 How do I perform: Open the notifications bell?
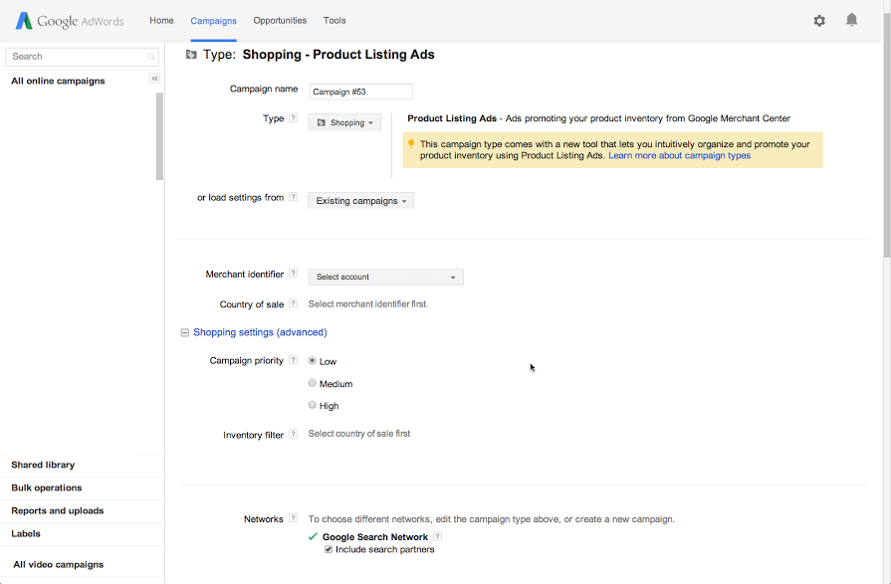tap(851, 20)
